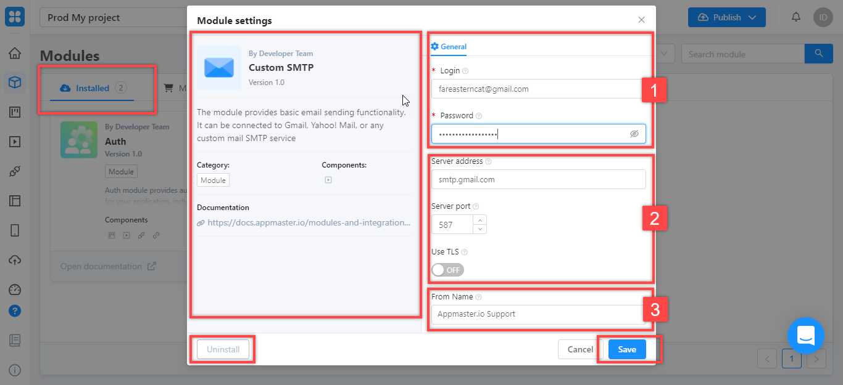Select the Modules cube icon in sidebar

(14, 82)
